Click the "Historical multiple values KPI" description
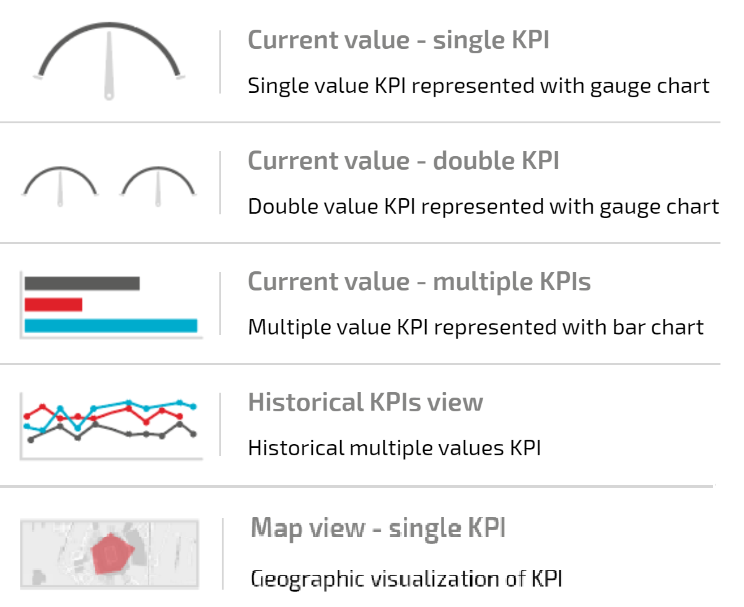 point(394,447)
